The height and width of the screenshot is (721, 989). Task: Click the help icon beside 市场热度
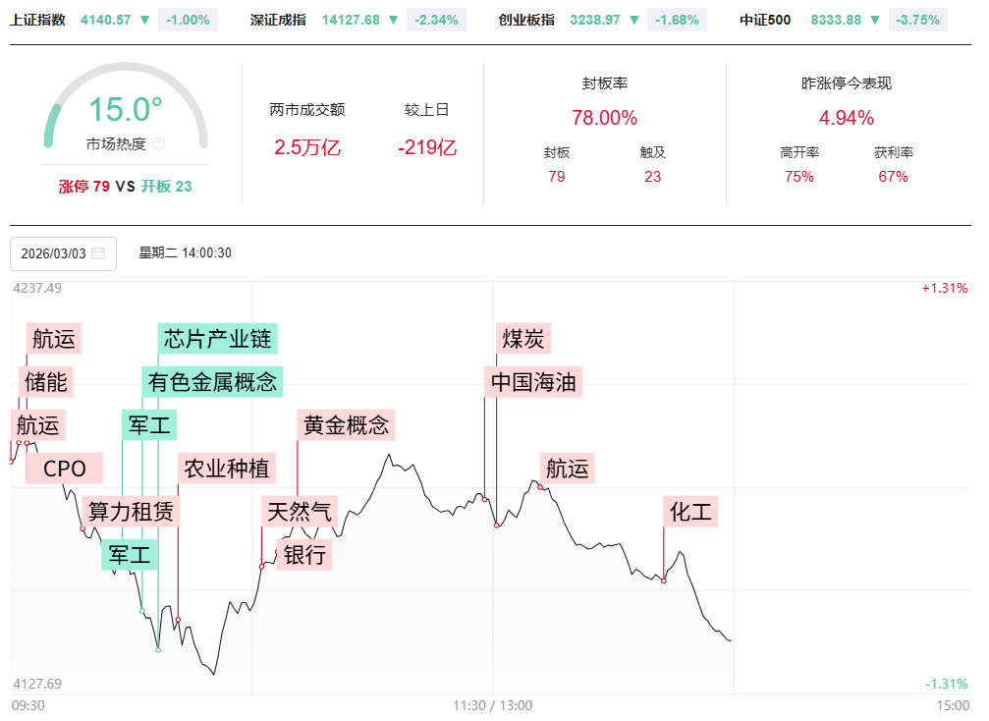tap(159, 144)
